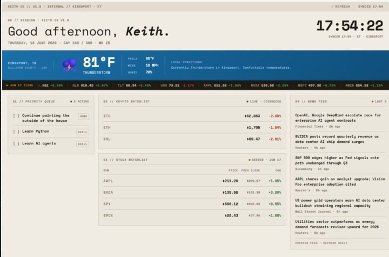This screenshot has height=257, width=389.
Task: Check the 'Learn Python' task checkbox
Action: 16,131
